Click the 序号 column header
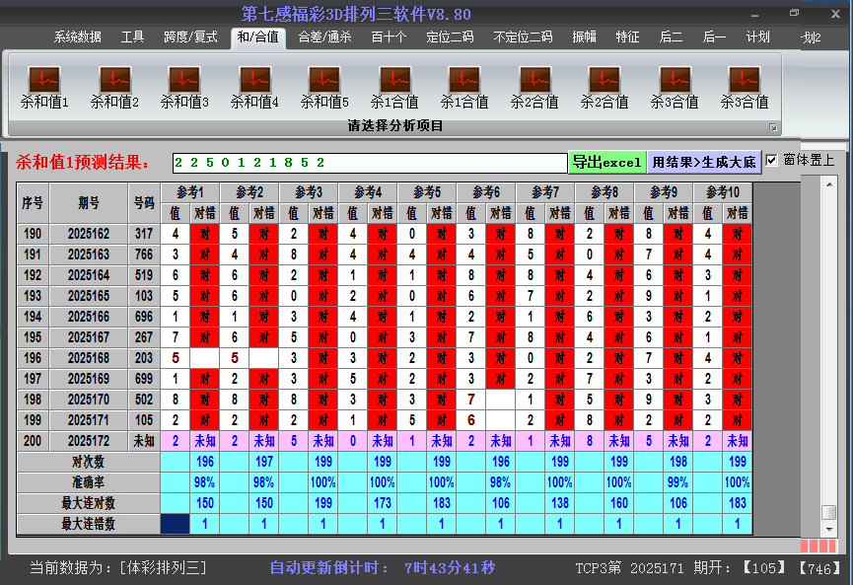This screenshot has height=585, width=853. coord(33,203)
